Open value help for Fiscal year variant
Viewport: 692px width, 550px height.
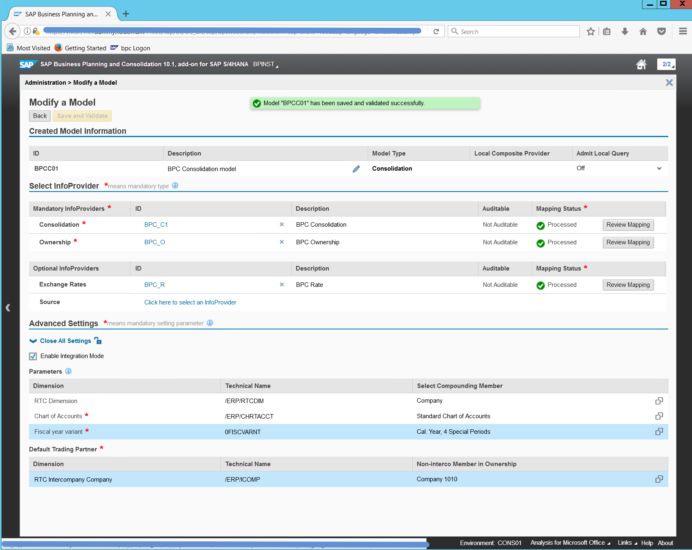(659, 432)
